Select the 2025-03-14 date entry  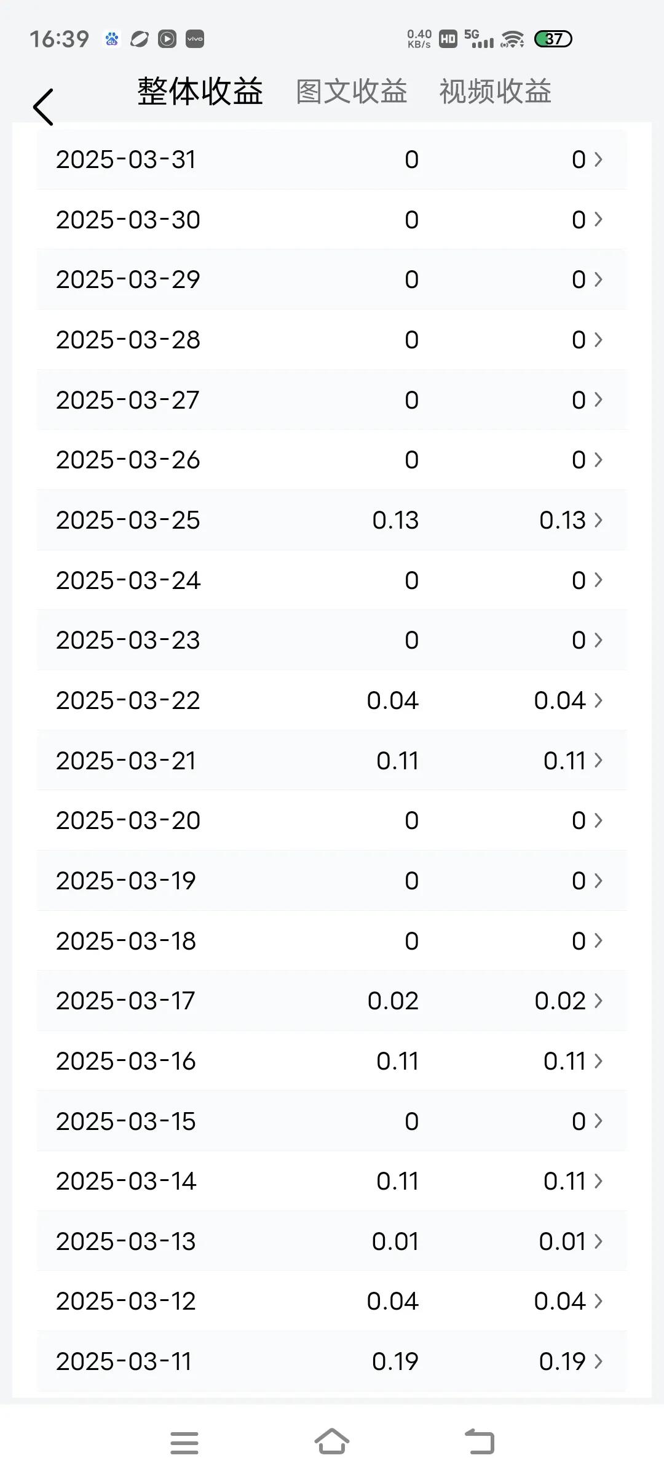pos(125,1181)
